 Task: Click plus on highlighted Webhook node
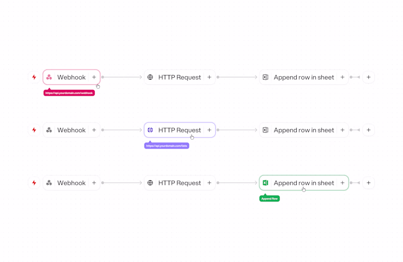(x=94, y=77)
